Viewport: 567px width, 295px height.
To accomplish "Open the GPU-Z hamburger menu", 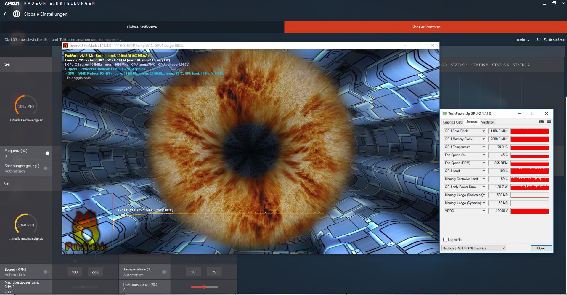I will tap(549, 121).
